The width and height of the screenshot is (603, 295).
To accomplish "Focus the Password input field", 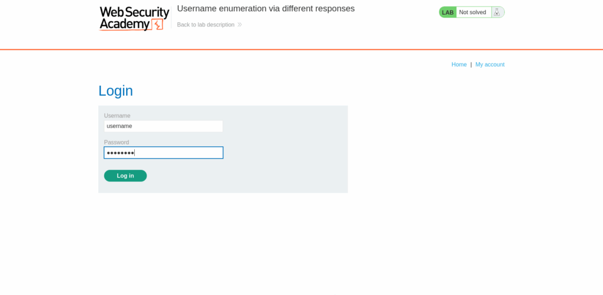I will [x=164, y=153].
